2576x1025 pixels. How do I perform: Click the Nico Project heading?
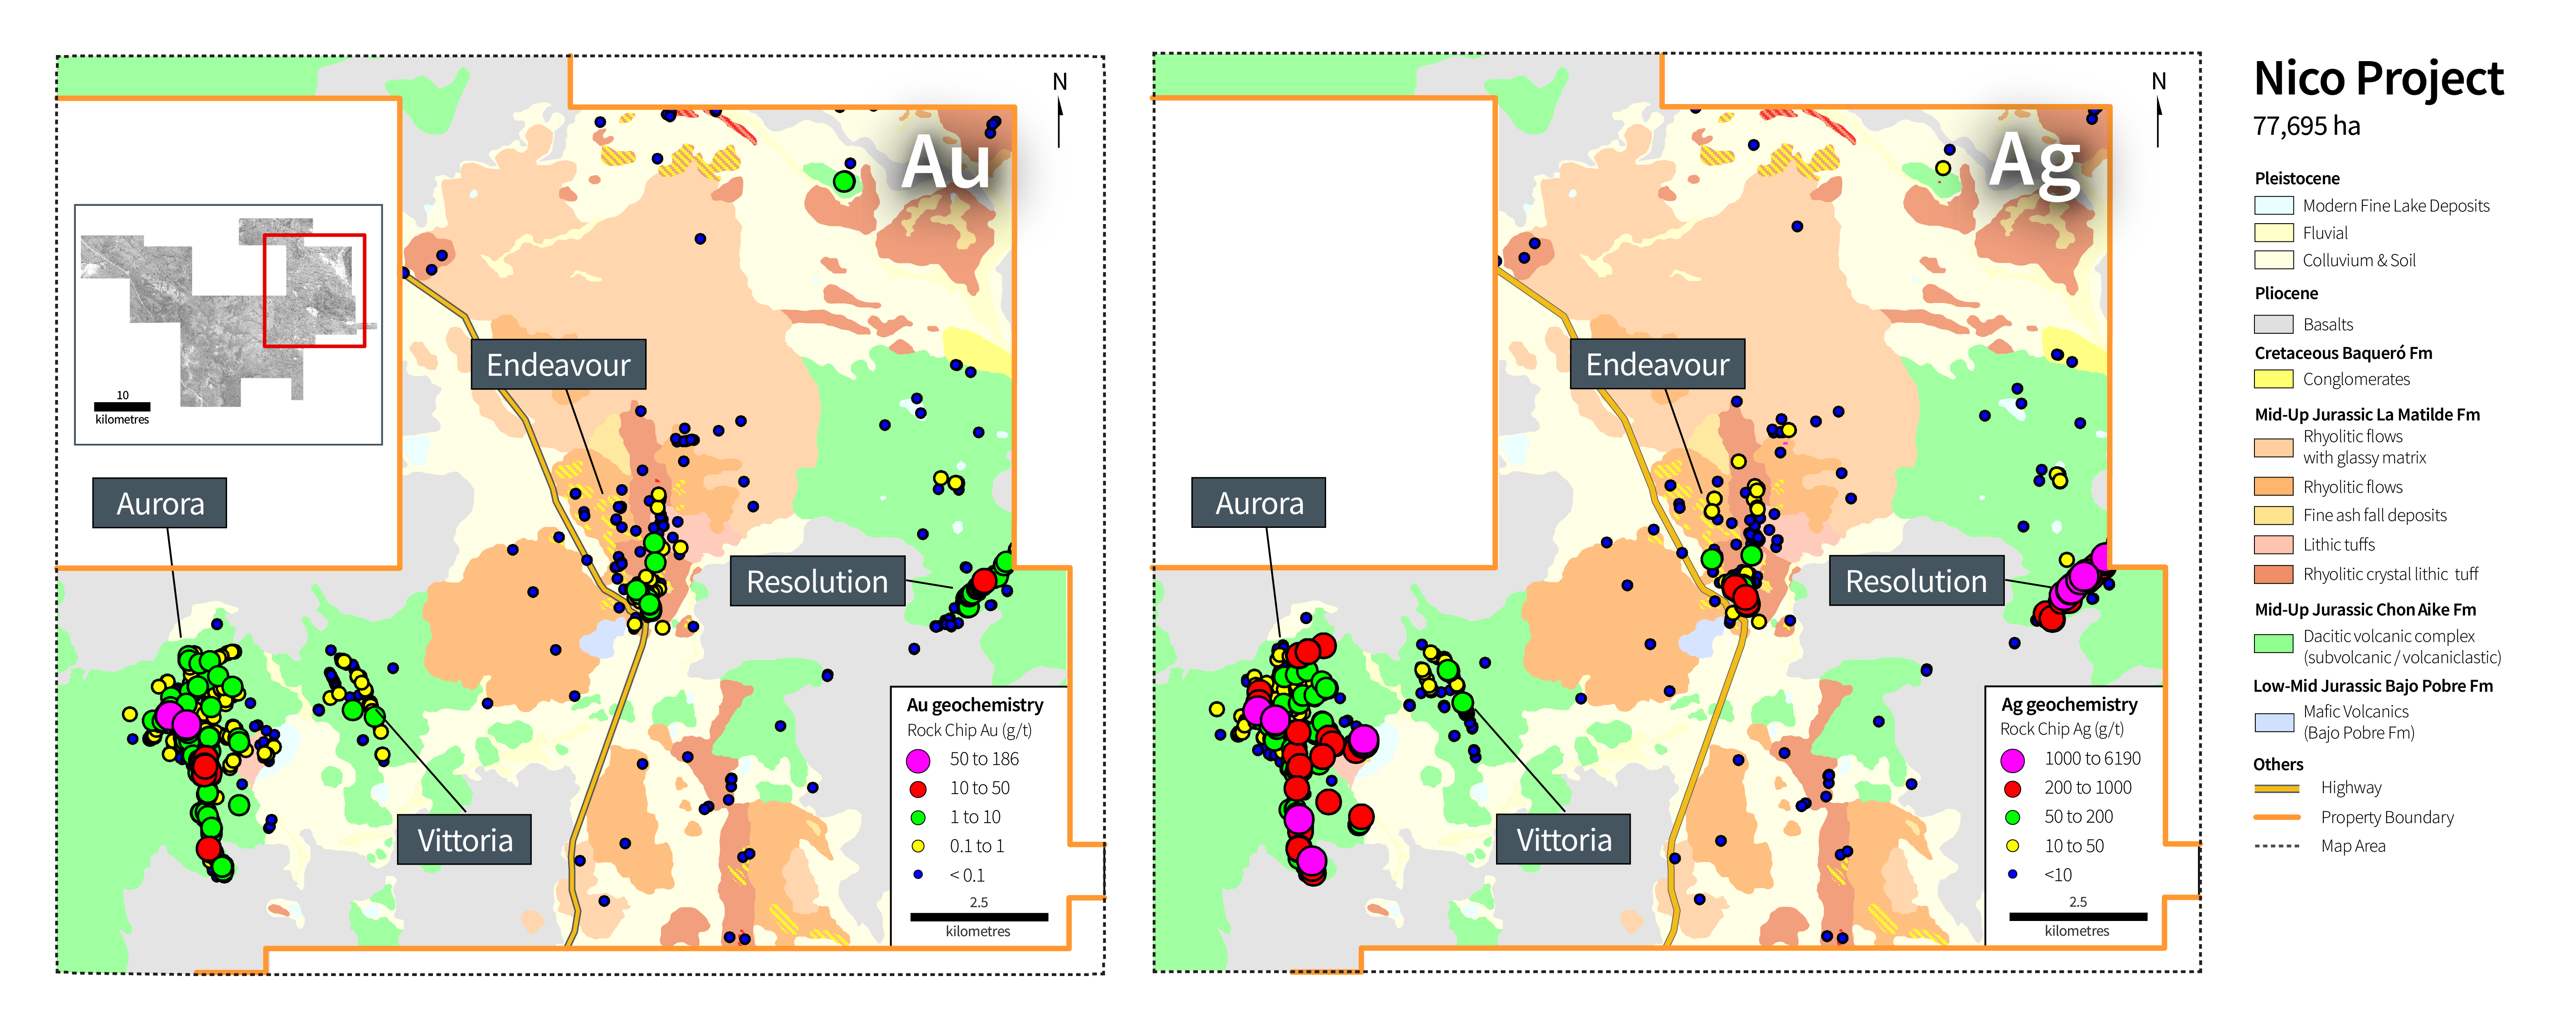(x=2378, y=78)
